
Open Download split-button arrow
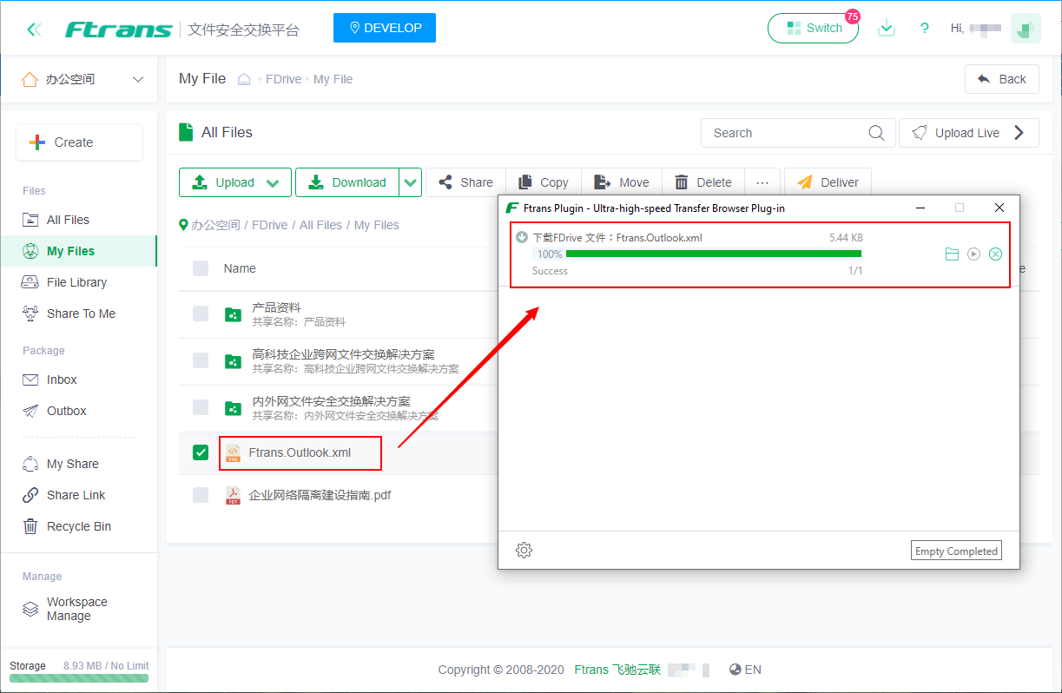tap(411, 182)
